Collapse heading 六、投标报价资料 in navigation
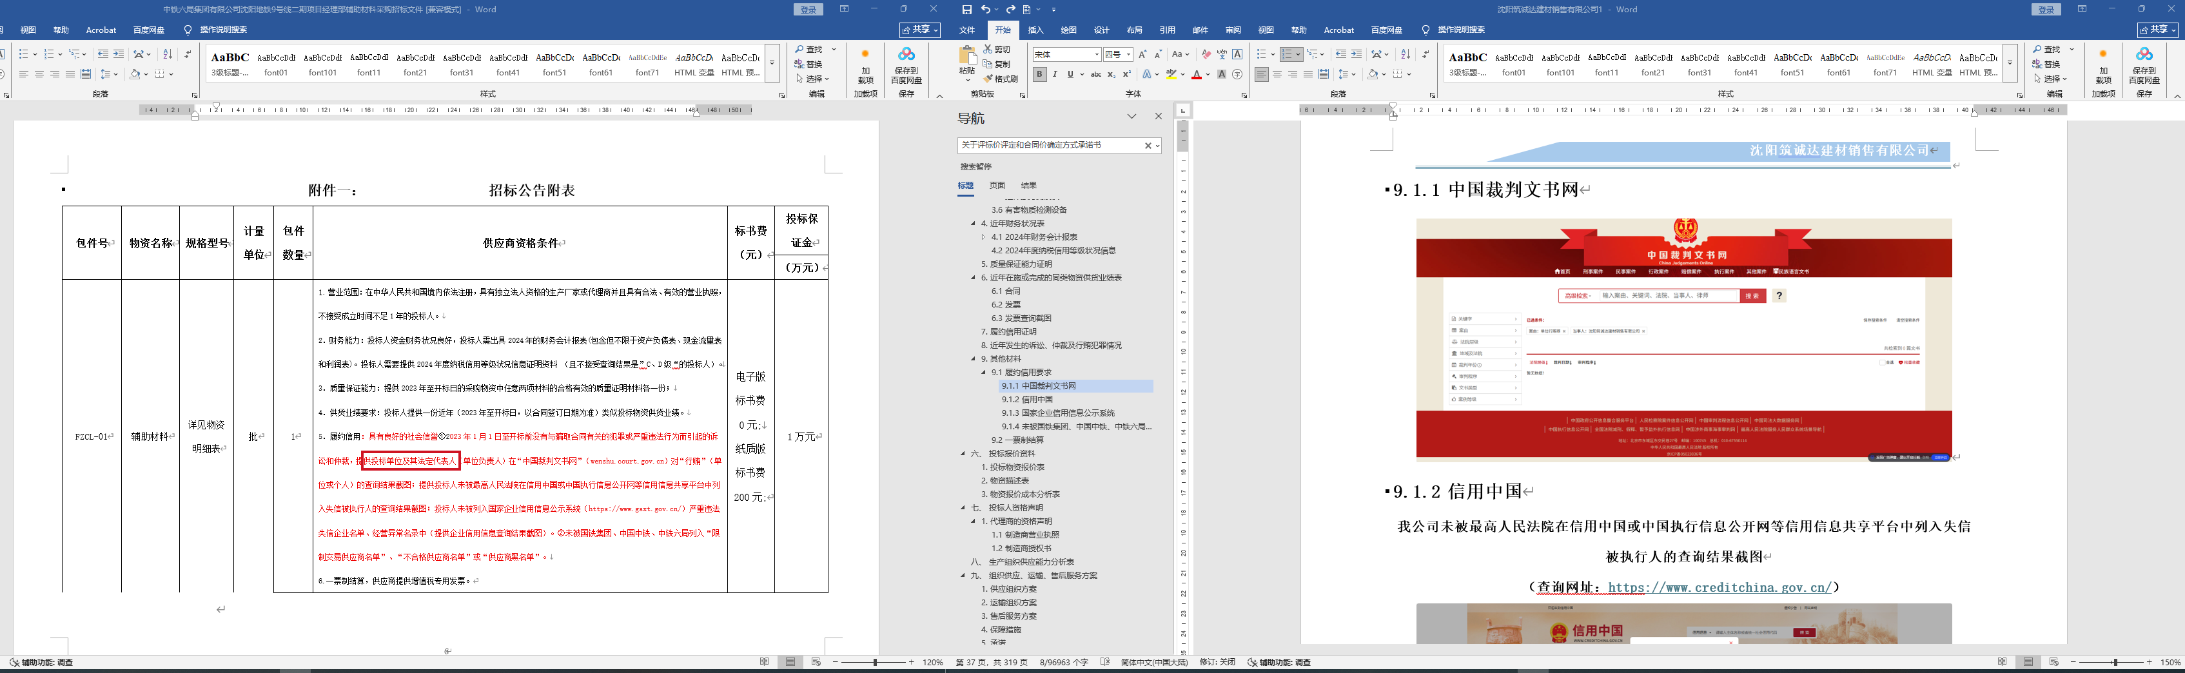Screen dimensions: 2185x673 (x=964, y=453)
